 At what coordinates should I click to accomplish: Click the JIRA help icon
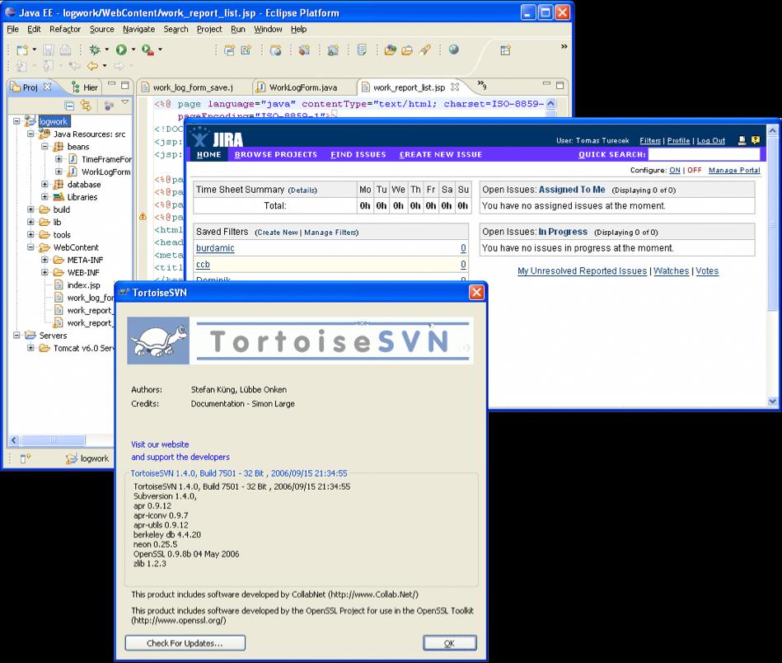[x=756, y=140]
